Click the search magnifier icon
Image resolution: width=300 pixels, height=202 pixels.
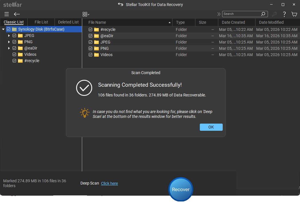(x=263, y=14)
